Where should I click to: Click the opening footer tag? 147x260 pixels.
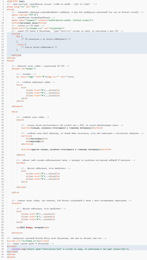[x=17, y=203]
